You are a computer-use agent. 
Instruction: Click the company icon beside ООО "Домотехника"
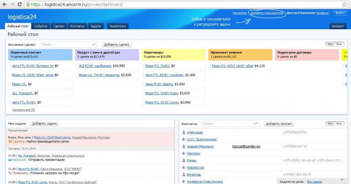(x=184, y=139)
